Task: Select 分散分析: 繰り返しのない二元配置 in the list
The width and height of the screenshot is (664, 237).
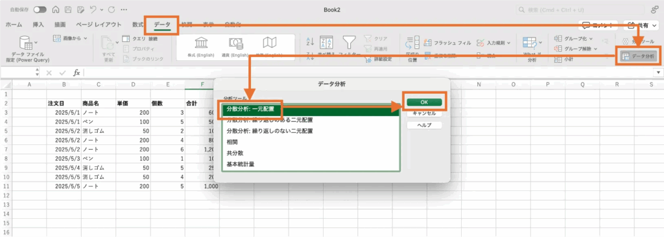Action: point(311,131)
